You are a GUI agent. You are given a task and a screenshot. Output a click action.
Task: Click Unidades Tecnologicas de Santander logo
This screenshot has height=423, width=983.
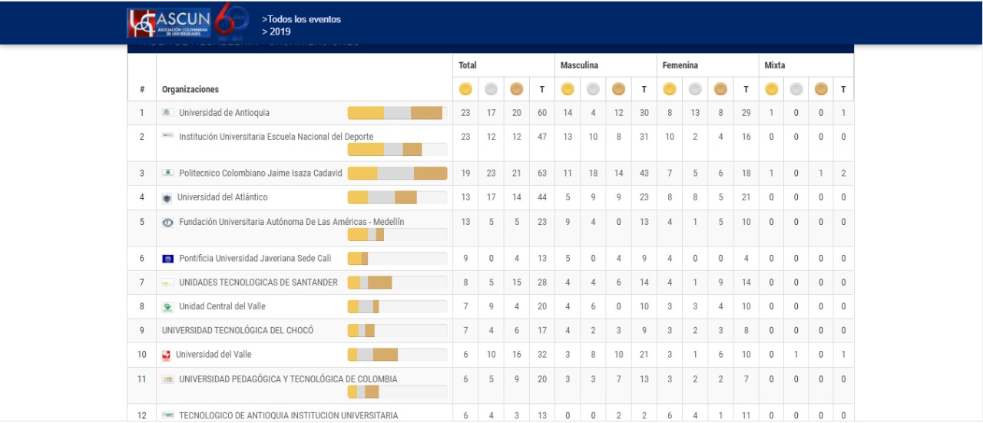coord(167,283)
